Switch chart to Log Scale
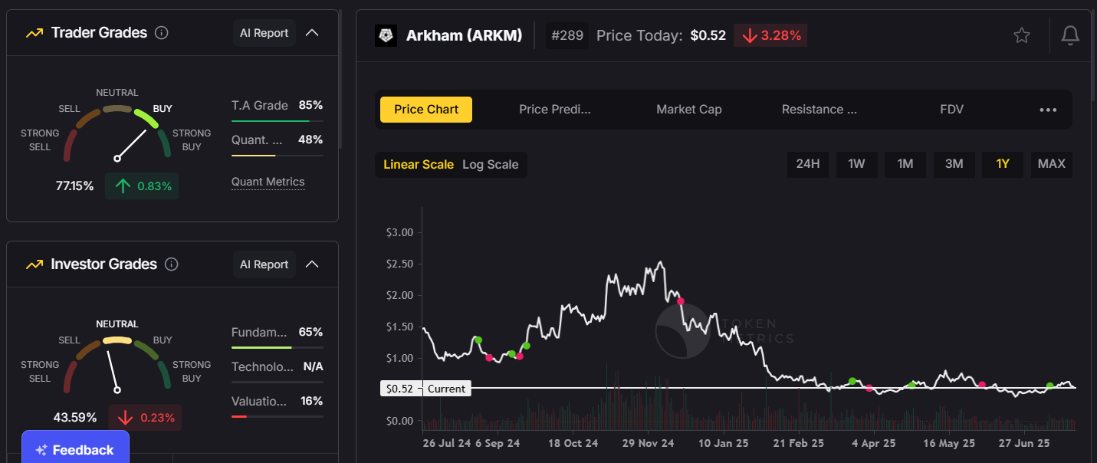Image resolution: width=1097 pixels, height=463 pixels. point(490,165)
